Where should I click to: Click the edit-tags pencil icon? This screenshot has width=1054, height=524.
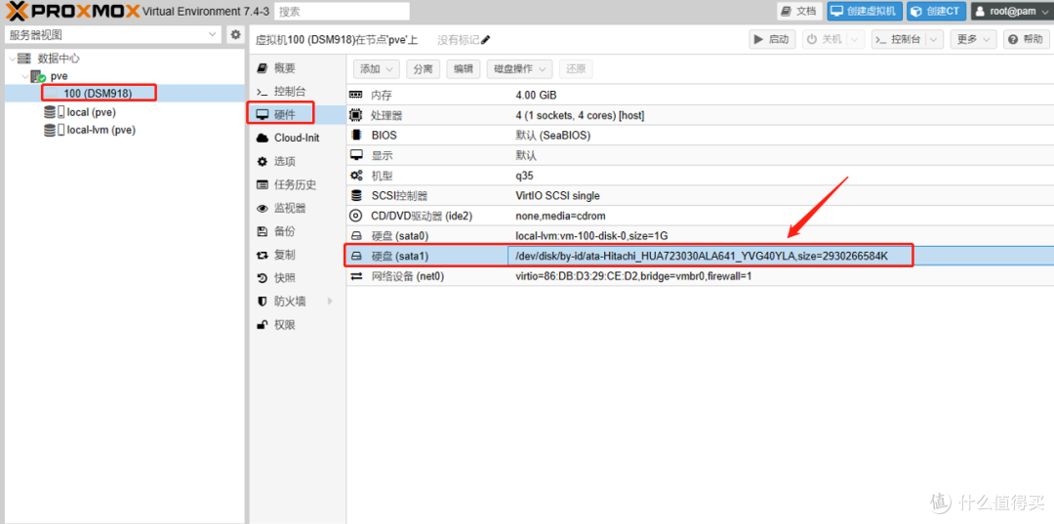486,40
